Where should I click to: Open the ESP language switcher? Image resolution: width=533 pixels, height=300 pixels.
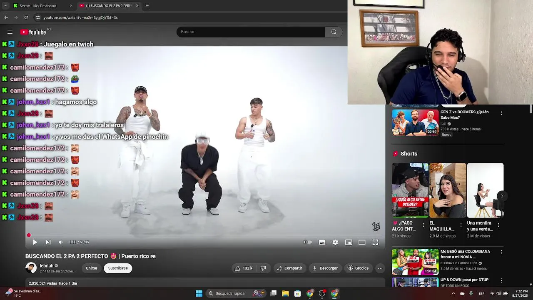coord(481,293)
